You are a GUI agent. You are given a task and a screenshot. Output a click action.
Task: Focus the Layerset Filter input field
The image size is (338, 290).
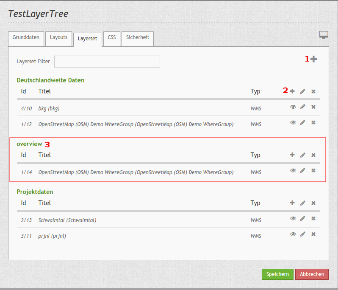pyautogui.click(x=107, y=62)
